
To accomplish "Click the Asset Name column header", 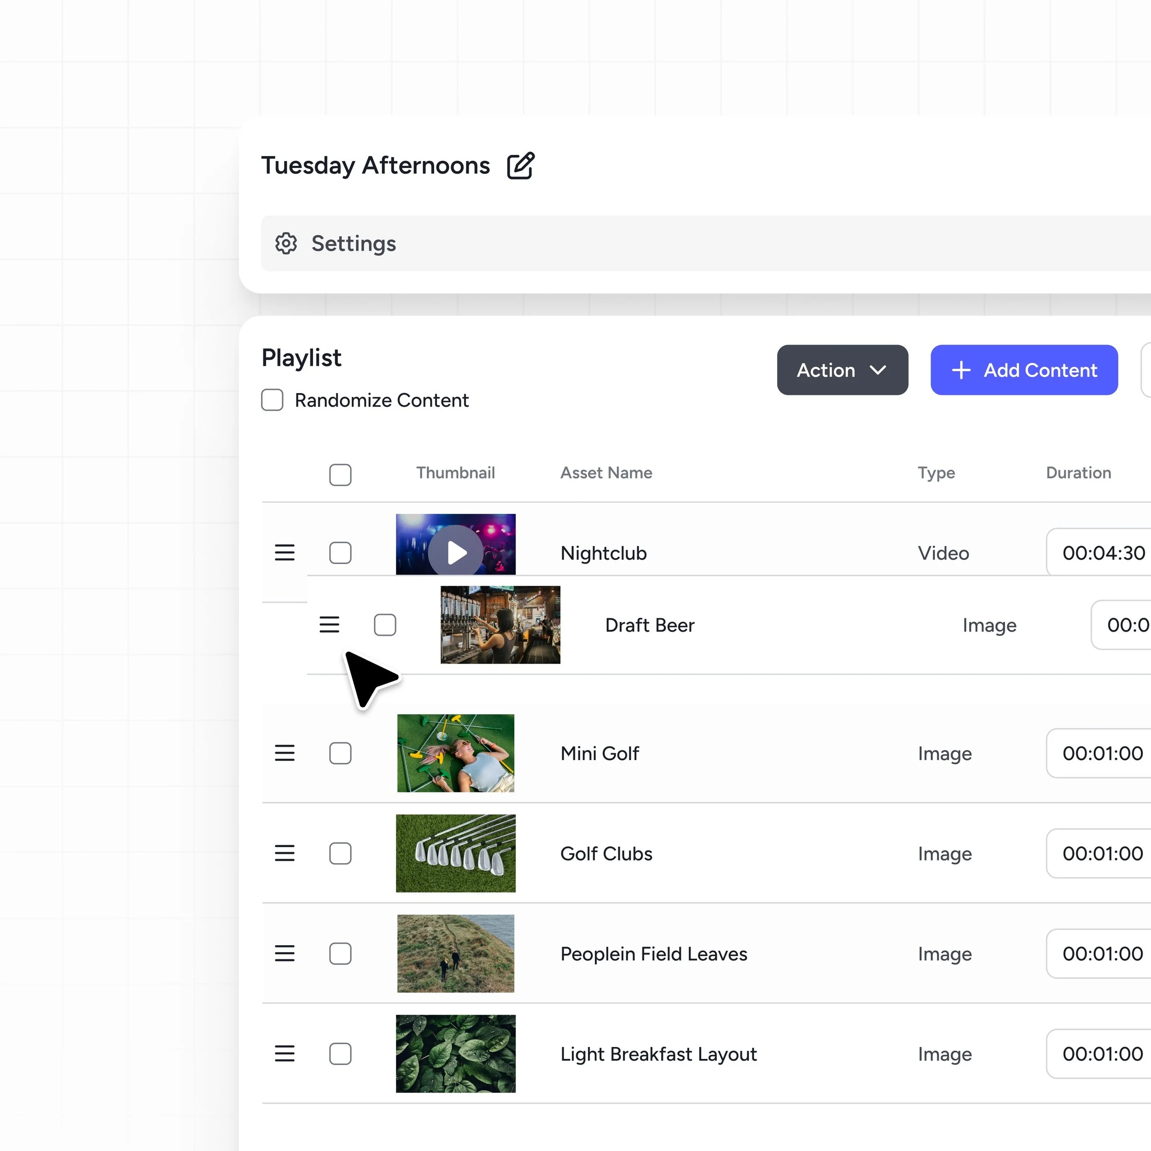I will pos(605,472).
